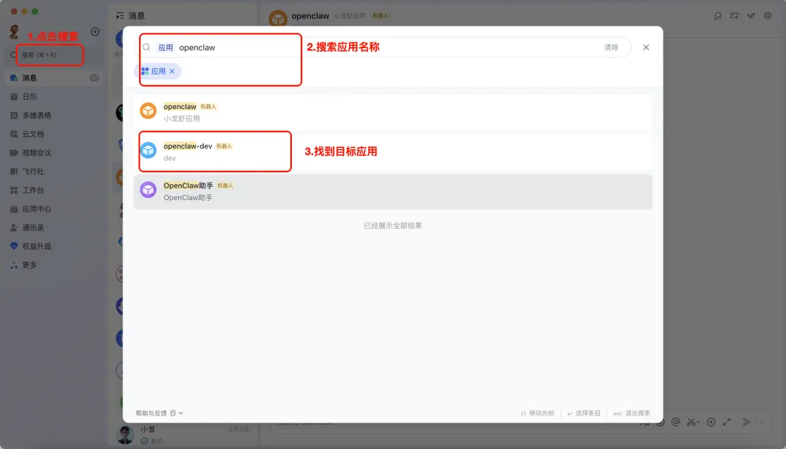Select the OpenClaw助手 result
The height and width of the screenshot is (449, 786).
[x=392, y=191]
